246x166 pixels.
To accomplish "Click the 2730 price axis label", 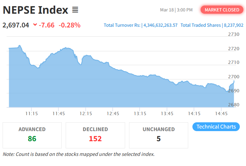I will coord(234,34).
